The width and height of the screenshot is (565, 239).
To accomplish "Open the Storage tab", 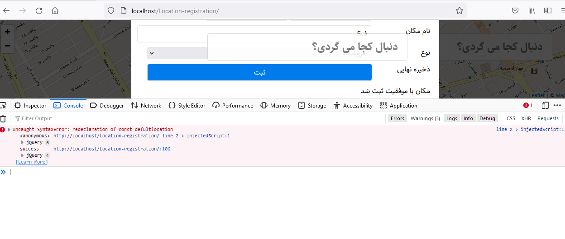I will (x=312, y=105).
